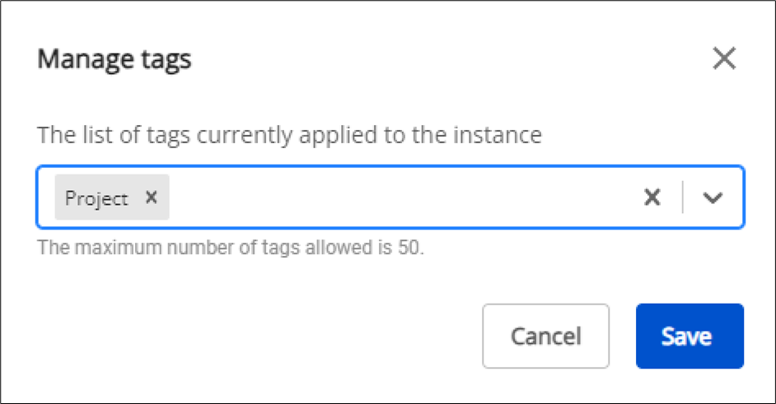Select the Project tag chip label
The height and width of the screenshot is (404, 776).
97,197
